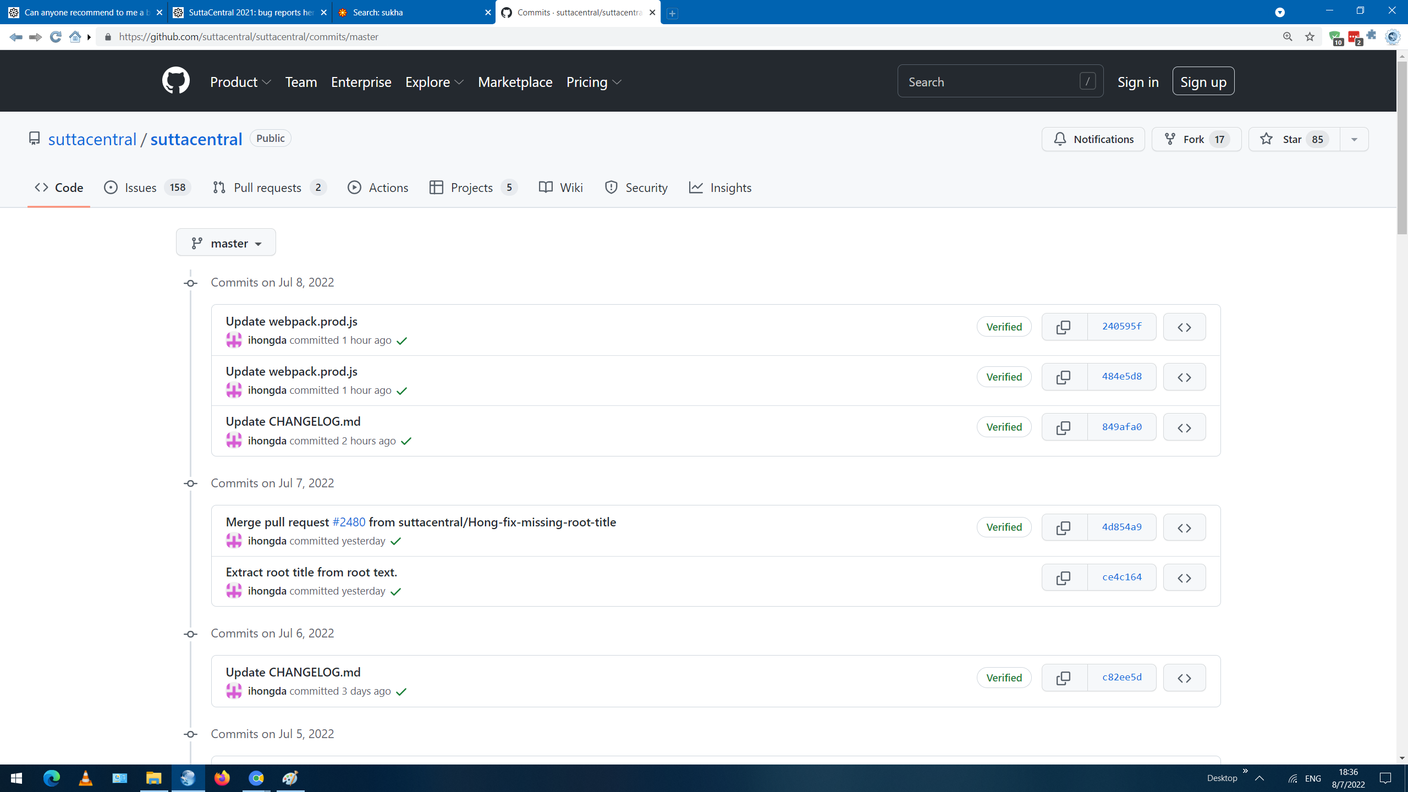
Task: Click green check status on Extract root title commit
Action: click(395, 592)
